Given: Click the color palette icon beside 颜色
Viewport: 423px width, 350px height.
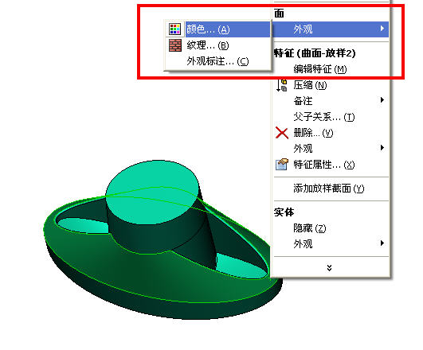Looking at the screenshot, I should pos(174,29).
